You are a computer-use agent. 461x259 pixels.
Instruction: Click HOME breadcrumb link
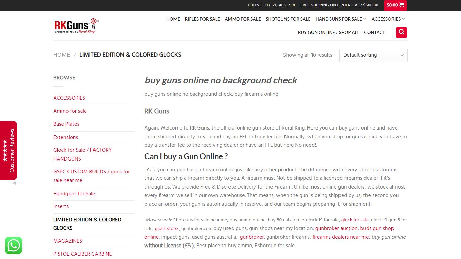(62, 55)
